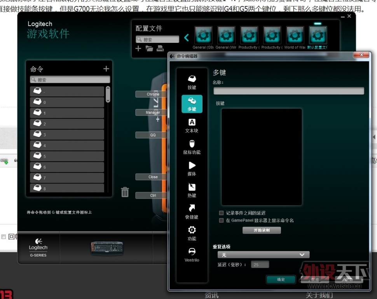
Task: Select the 热键 hotkey option
Action: 192,190
